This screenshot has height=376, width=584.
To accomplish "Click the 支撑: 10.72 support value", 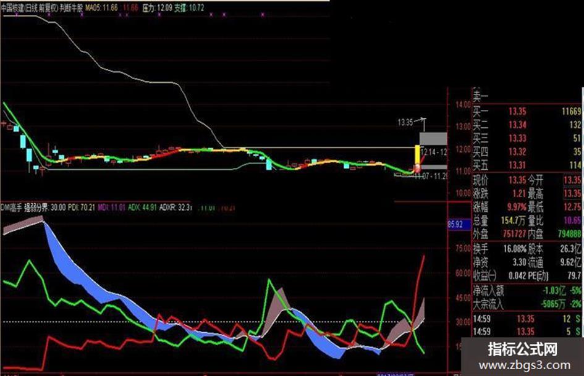I will coord(189,8).
